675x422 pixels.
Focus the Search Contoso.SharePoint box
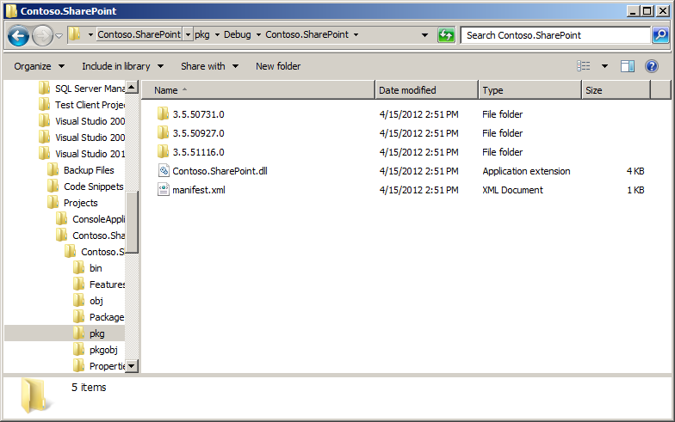point(555,35)
